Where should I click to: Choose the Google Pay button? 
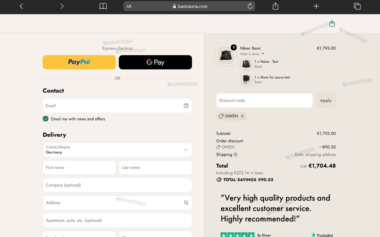pos(155,62)
